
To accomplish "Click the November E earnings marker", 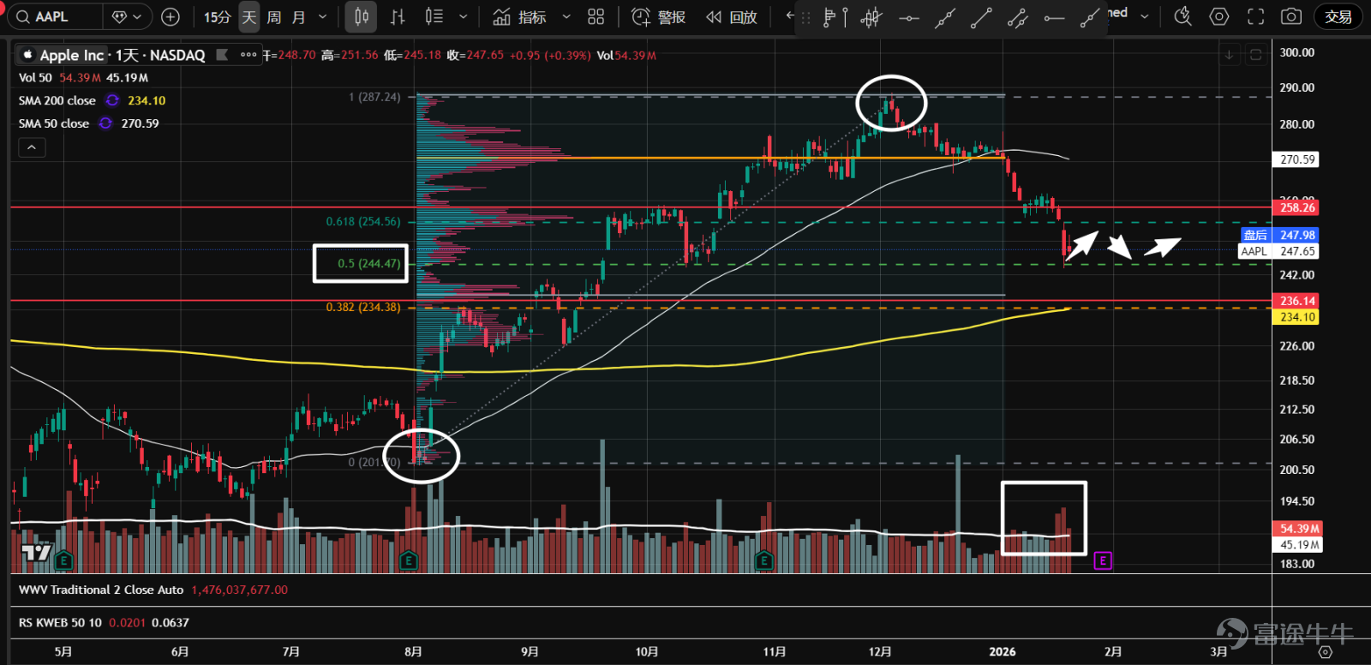I will (763, 561).
